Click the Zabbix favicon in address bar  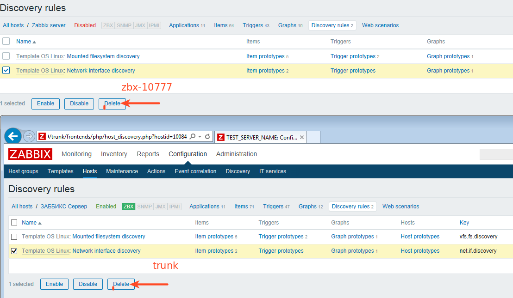[x=42, y=136]
